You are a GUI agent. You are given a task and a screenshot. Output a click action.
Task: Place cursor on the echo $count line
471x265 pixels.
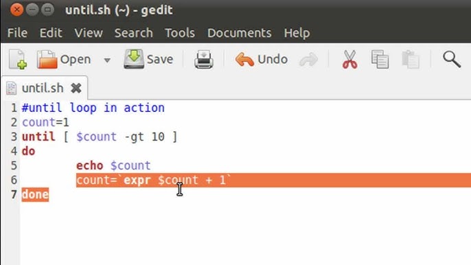coord(113,165)
